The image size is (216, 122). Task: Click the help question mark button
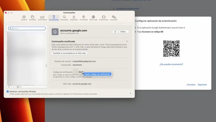click(x=130, y=93)
